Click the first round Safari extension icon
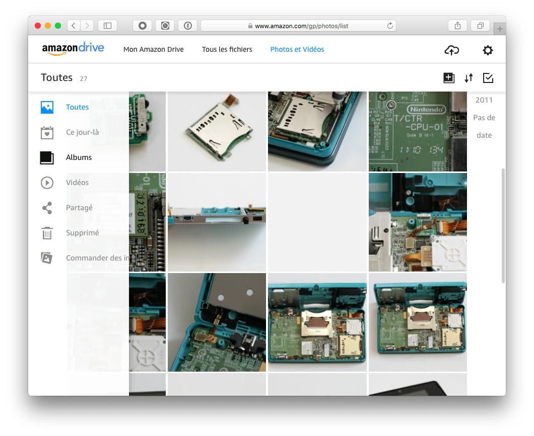Image resolution: width=534 pixels, height=436 pixels. pyautogui.click(x=143, y=26)
